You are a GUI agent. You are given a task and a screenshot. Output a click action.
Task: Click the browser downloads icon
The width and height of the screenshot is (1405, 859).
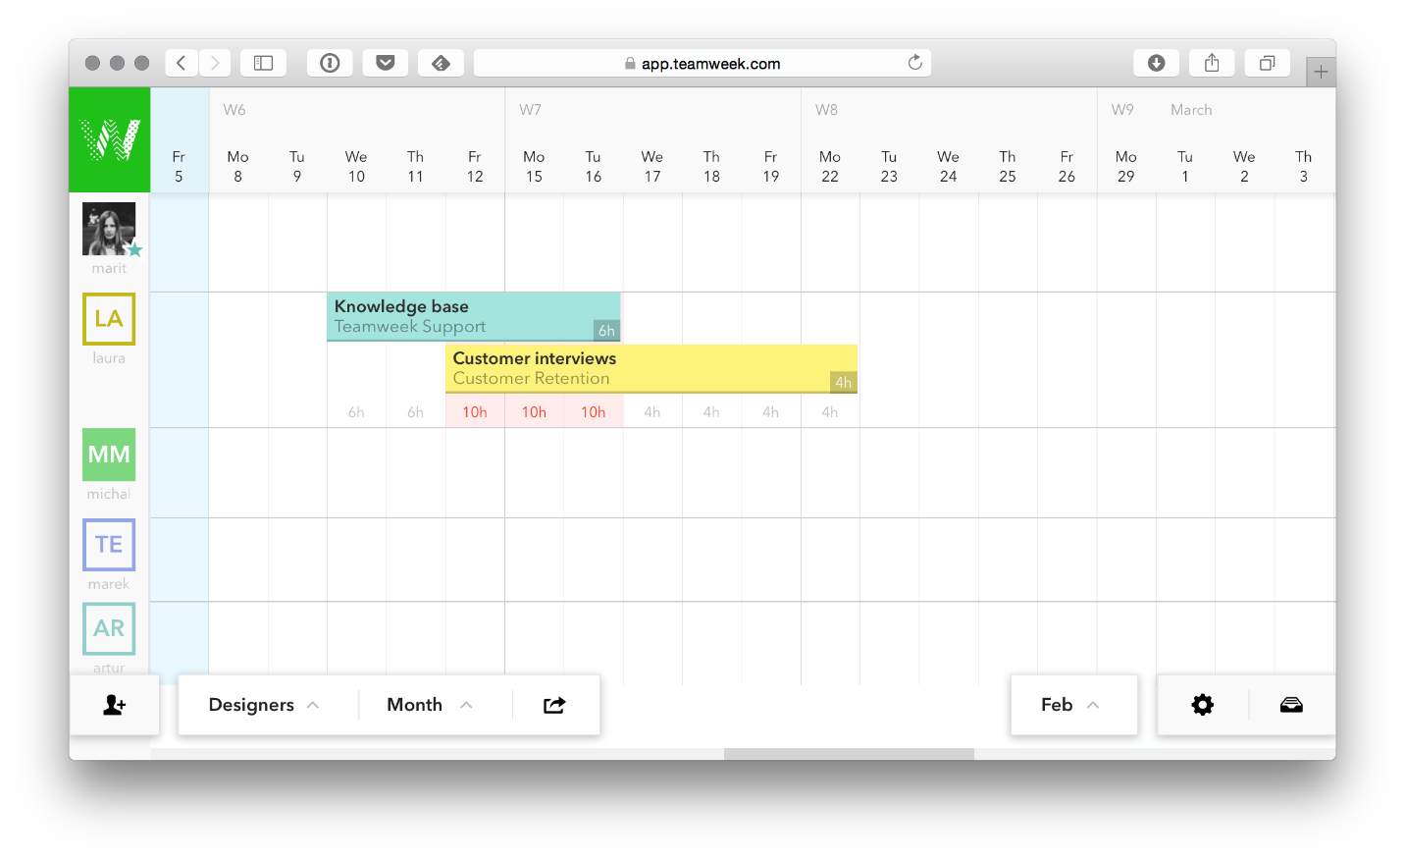point(1157,63)
